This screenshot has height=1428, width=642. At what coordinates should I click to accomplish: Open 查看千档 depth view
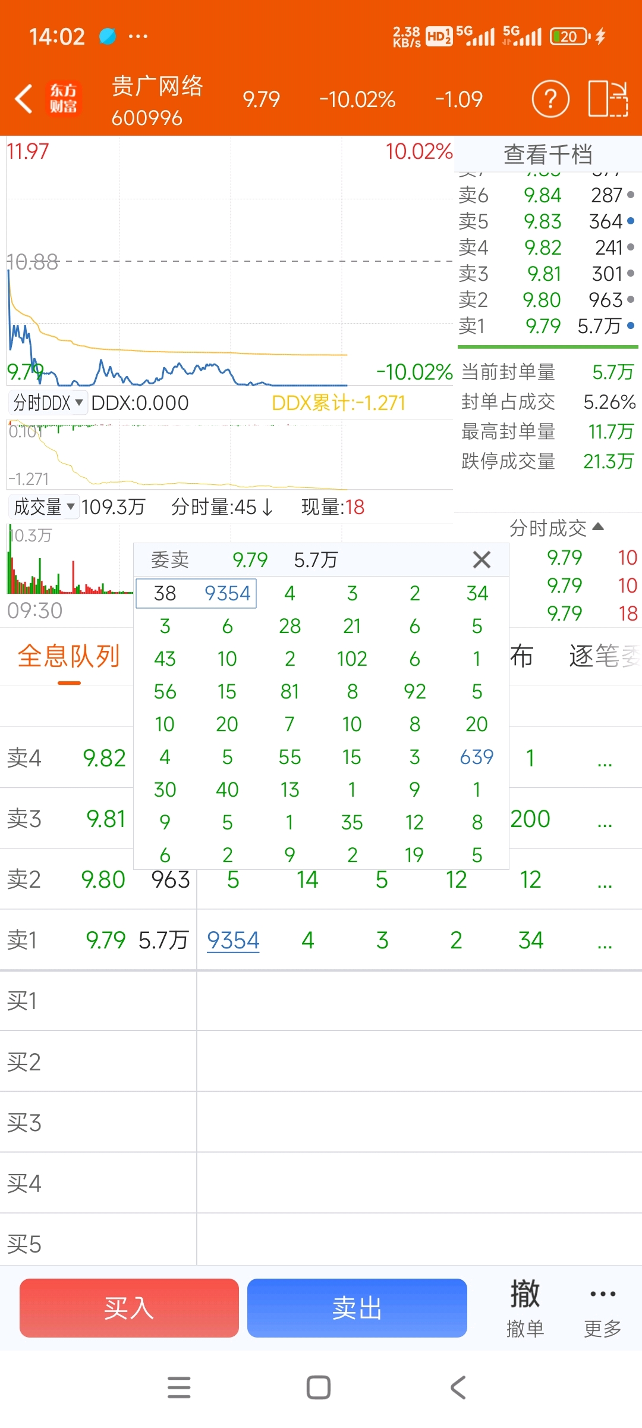[547, 154]
